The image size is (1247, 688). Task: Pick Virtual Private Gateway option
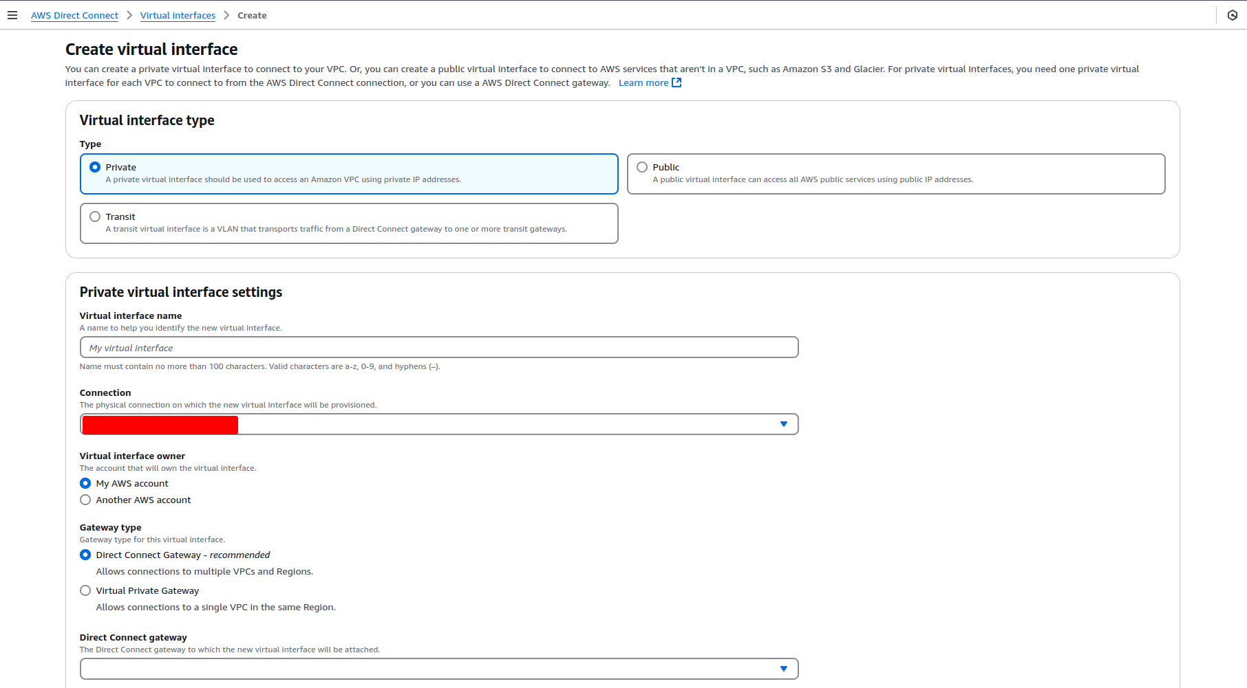click(85, 590)
